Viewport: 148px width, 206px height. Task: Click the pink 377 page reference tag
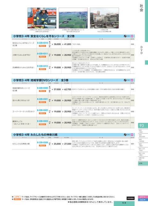tap(143, 197)
